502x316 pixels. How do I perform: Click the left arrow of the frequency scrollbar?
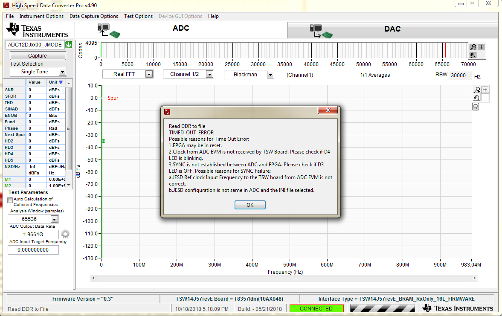tap(93, 278)
